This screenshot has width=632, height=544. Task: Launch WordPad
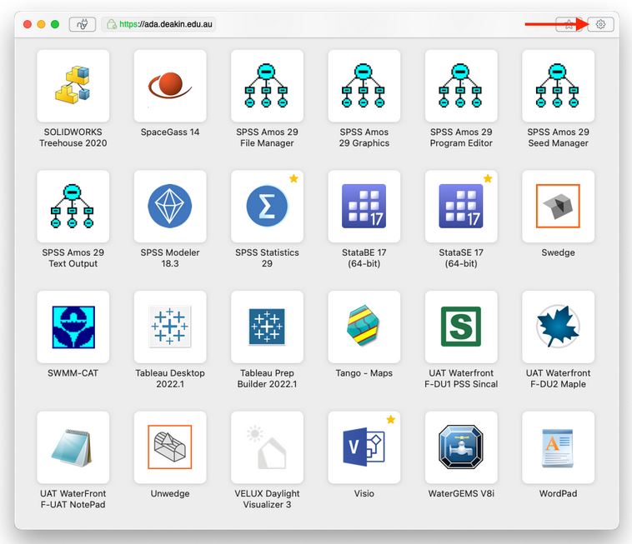click(559, 447)
